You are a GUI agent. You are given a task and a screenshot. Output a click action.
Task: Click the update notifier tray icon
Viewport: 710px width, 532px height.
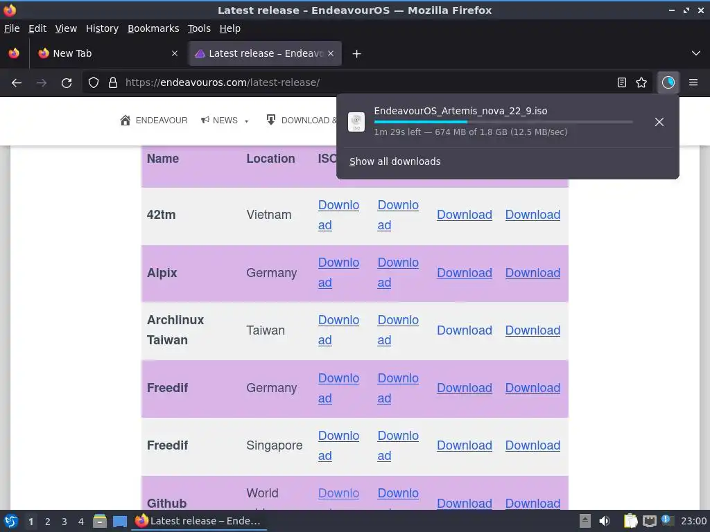coord(667,520)
